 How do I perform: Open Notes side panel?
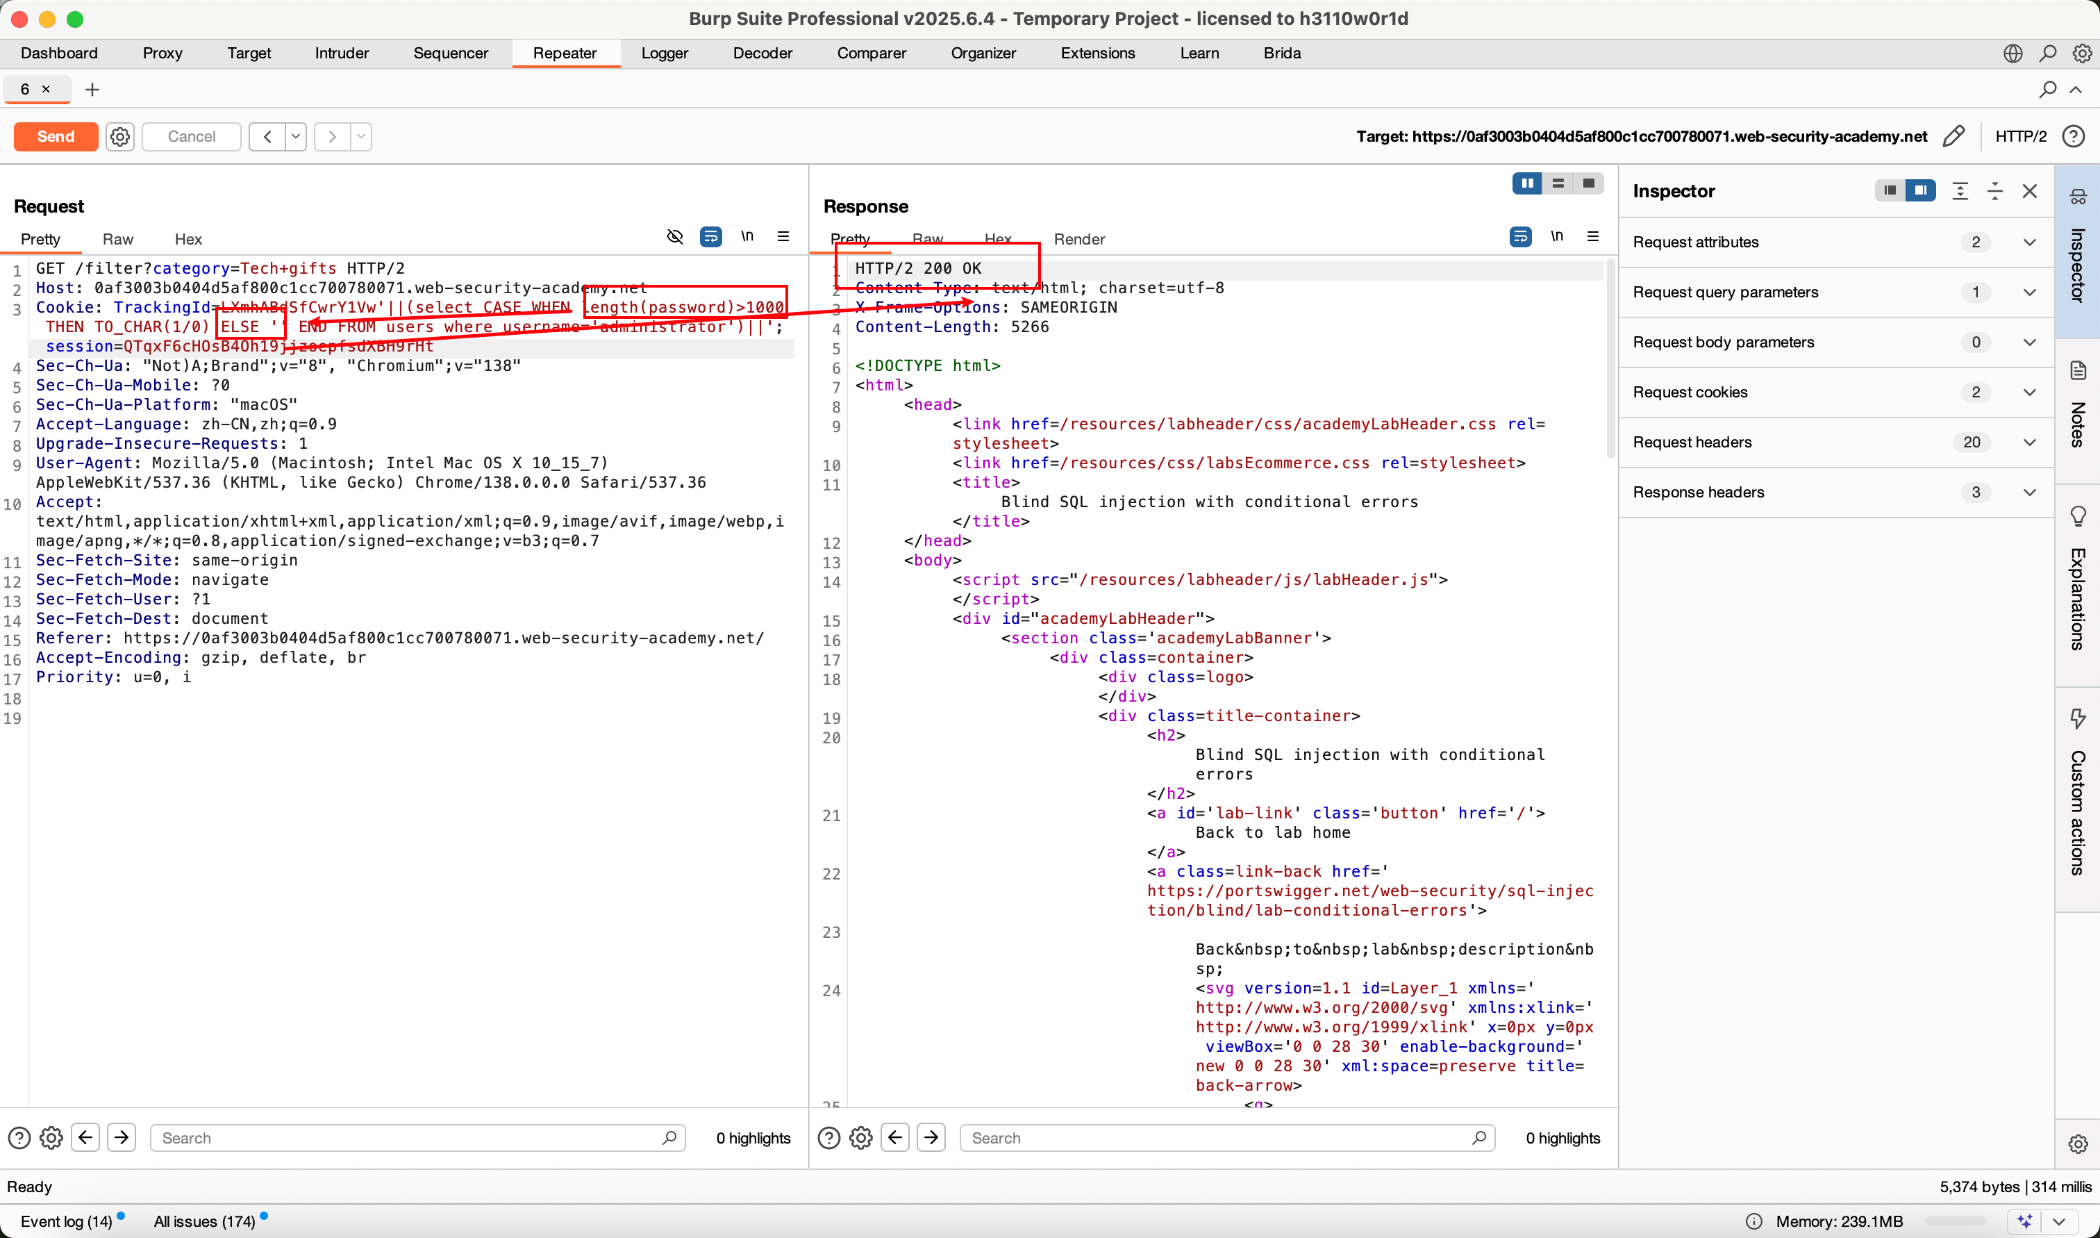pyautogui.click(x=2078, y=411)
